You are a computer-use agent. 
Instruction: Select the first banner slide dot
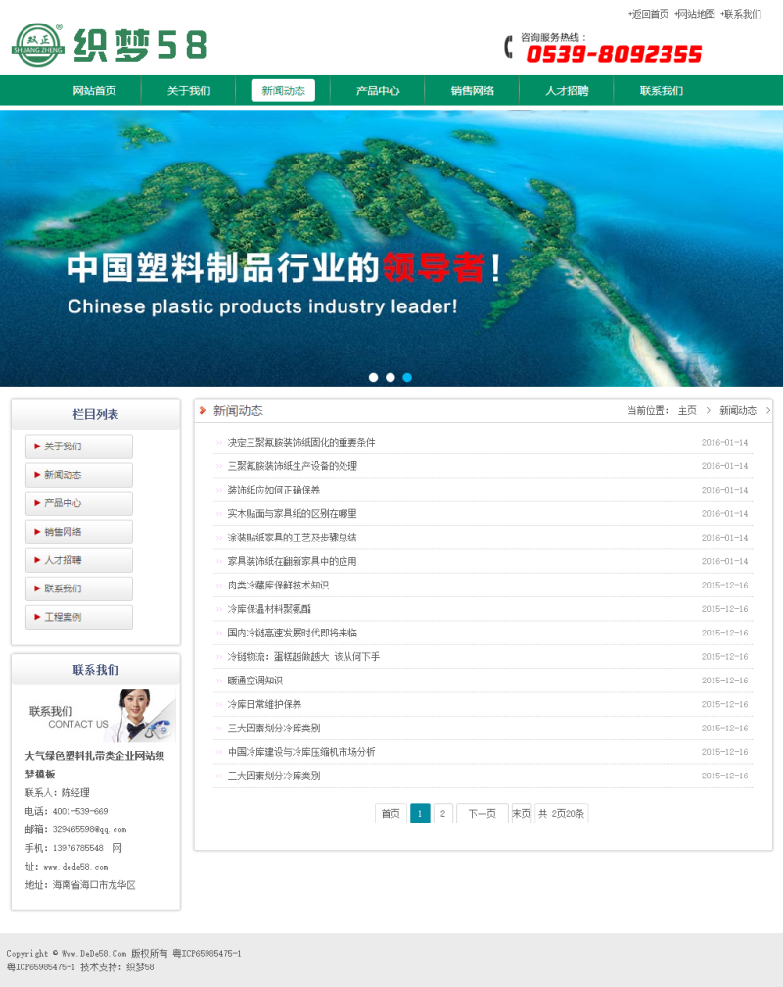(x=373, y=377)
